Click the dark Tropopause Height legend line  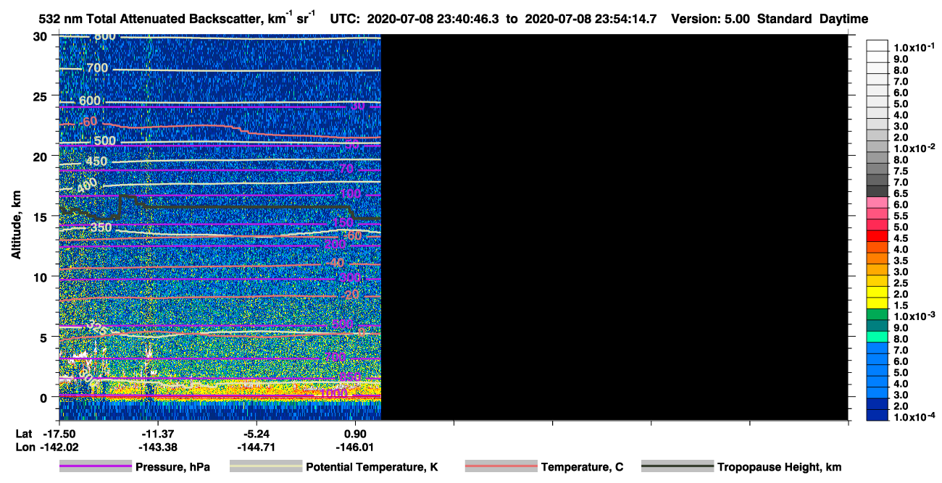tap(678, 467)
